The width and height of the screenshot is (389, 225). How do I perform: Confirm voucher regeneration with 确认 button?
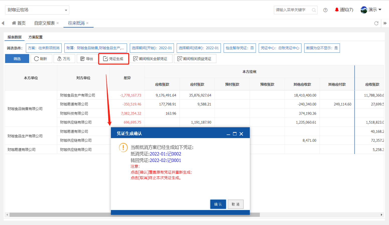tap(218, 204)
